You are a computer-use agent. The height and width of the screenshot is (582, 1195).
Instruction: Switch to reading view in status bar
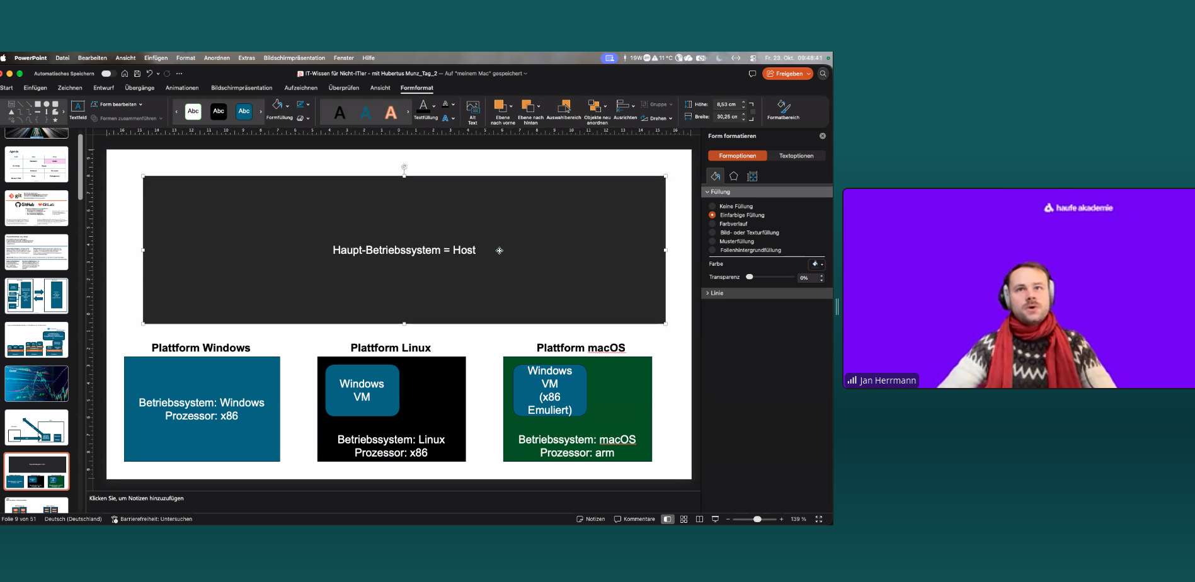pyautogui.click(x=699, y=519)
